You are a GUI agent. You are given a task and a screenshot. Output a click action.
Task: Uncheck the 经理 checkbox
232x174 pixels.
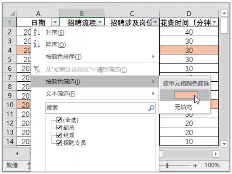coord(59,135)
